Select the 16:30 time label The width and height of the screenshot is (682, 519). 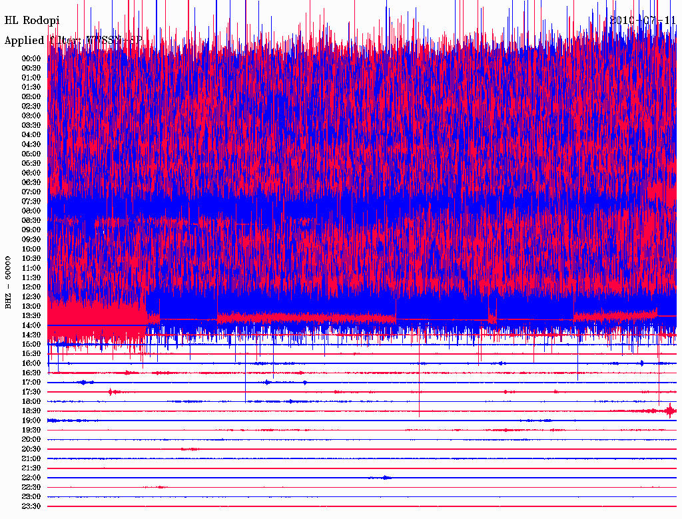tap(31, 373)
